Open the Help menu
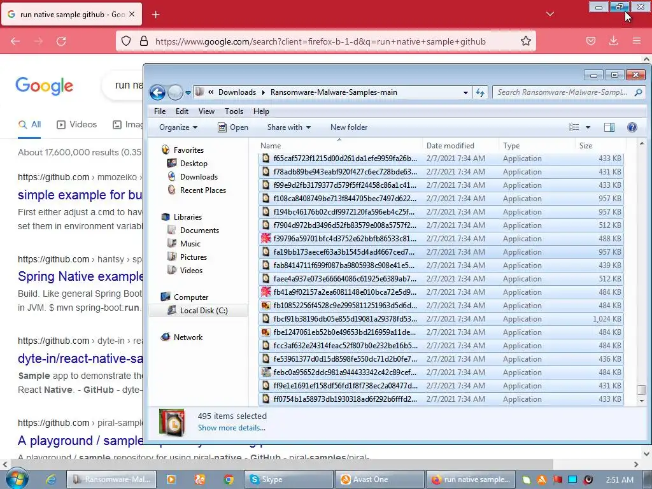652x489 pixels. (x=261, y=111)
